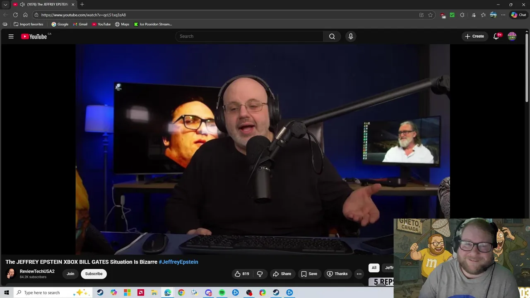The width and height of the screenshot is (530, 298).
Task: Save the video to a playlist
Action: [x=309, y=274]
